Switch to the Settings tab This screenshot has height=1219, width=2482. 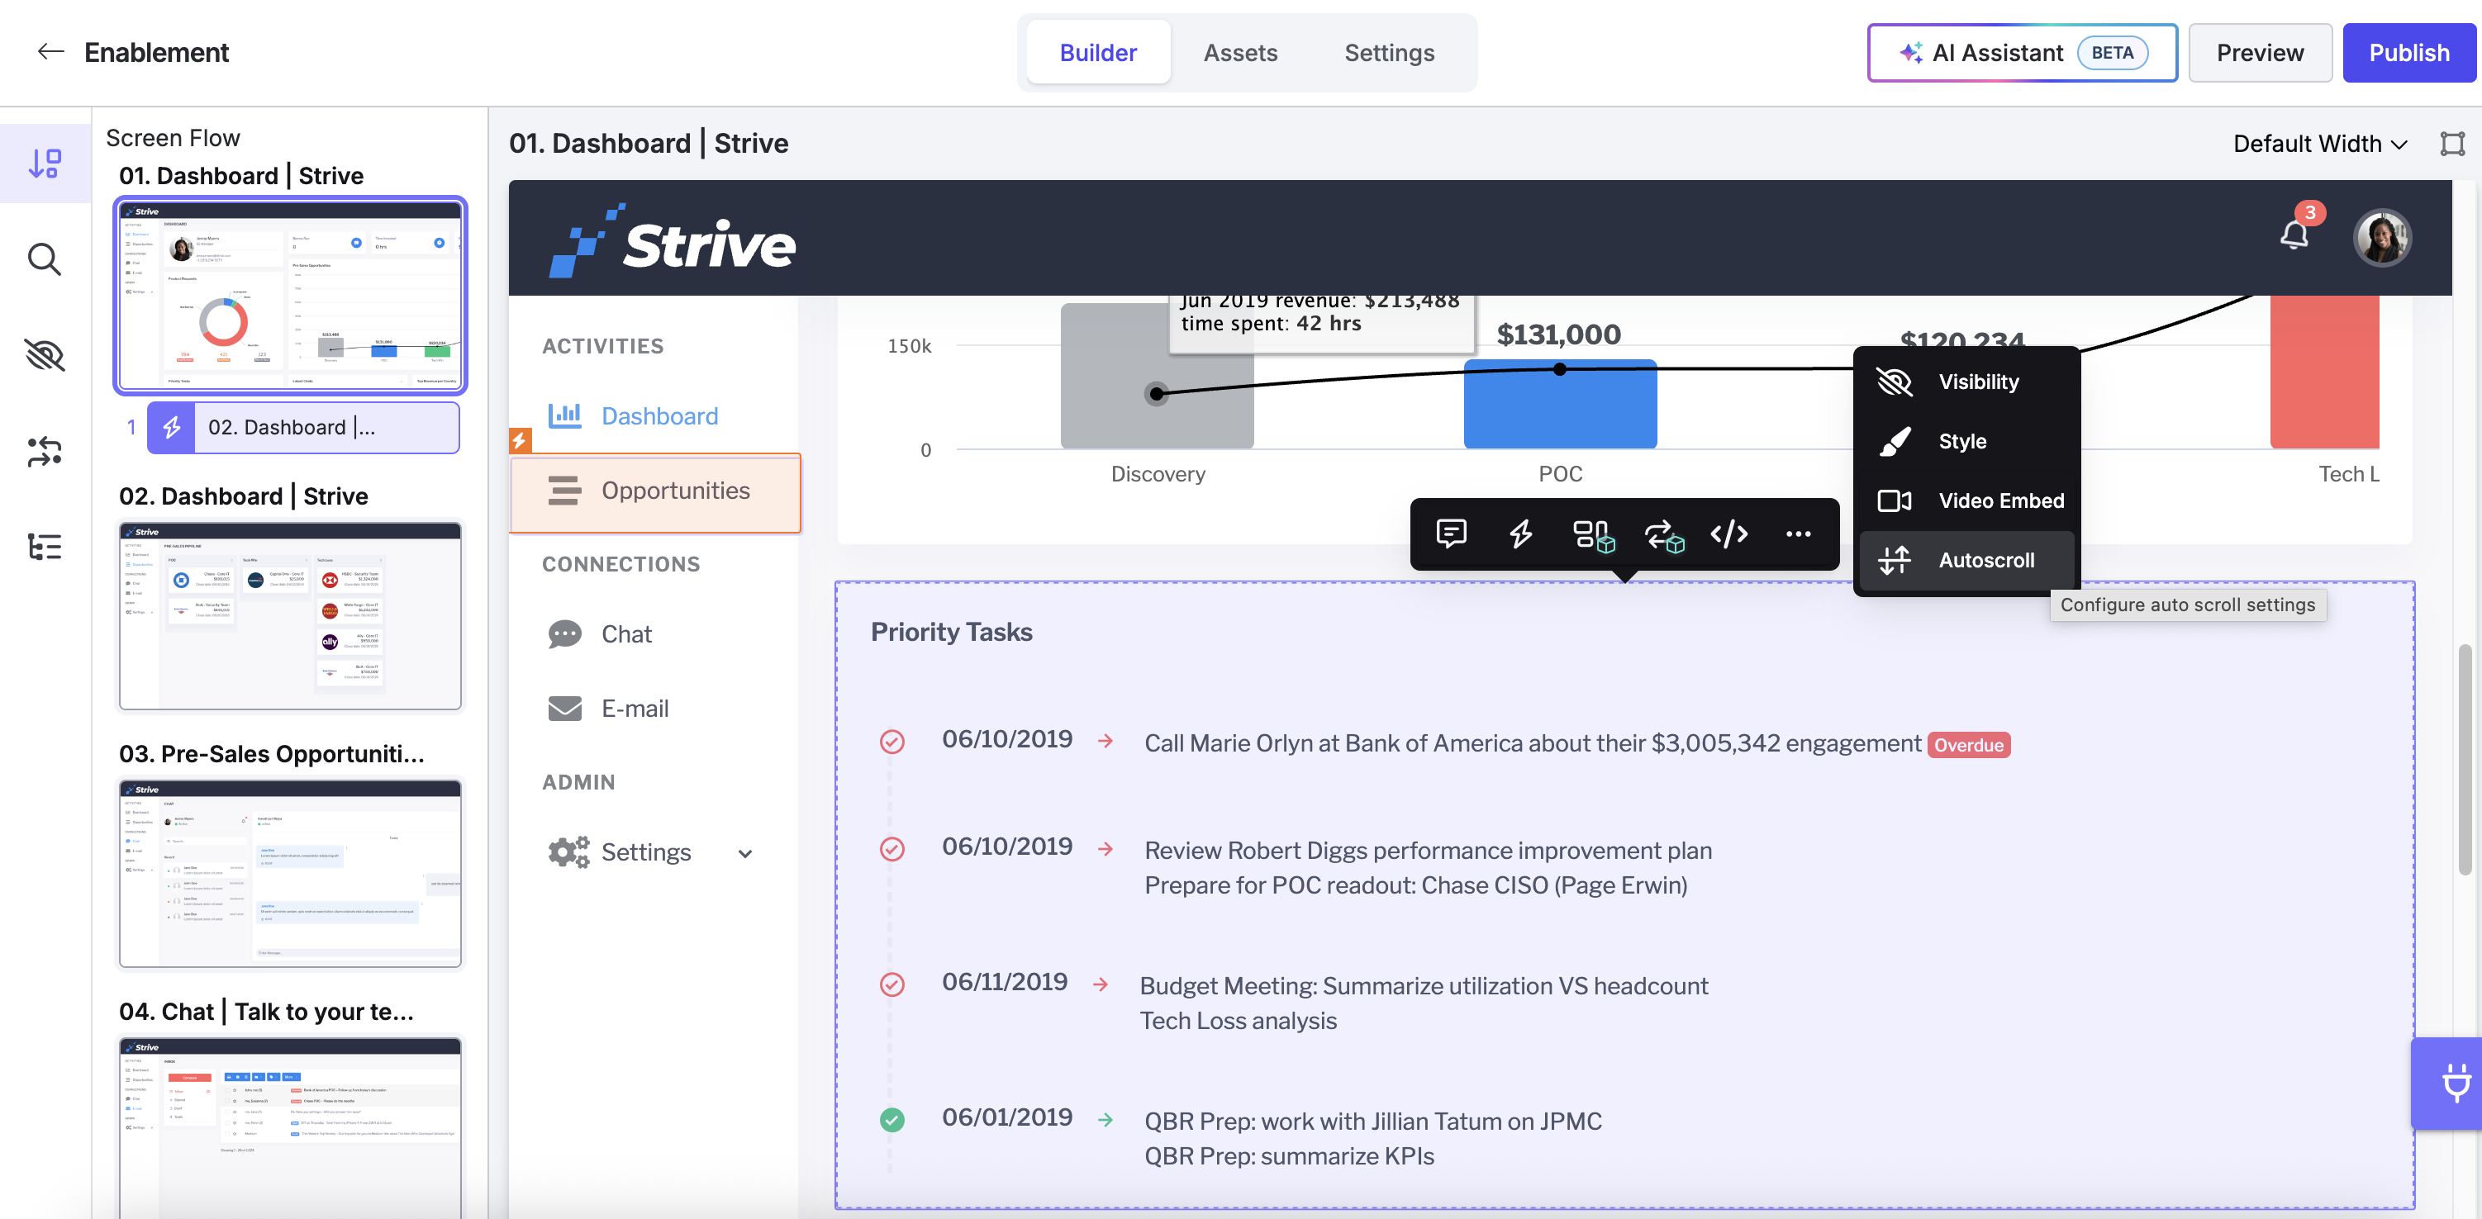[x=1390, y=53]
